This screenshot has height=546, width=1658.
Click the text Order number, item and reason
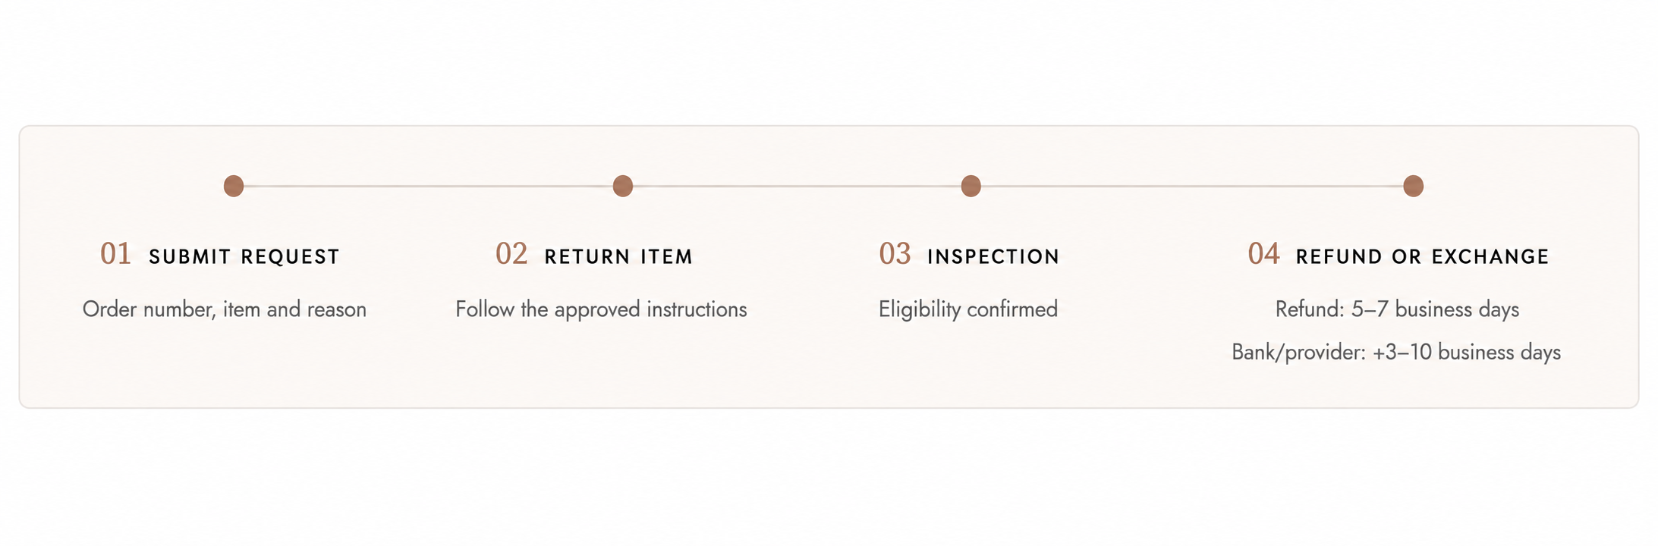pyautogui.click(x=225, y=309)
